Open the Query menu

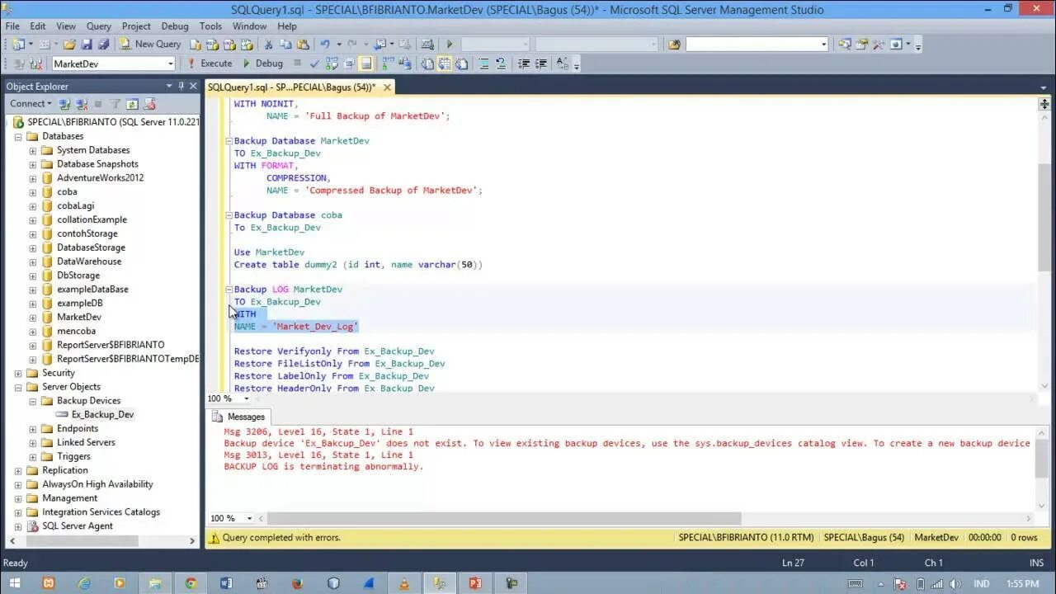click(x=99, y=26)
